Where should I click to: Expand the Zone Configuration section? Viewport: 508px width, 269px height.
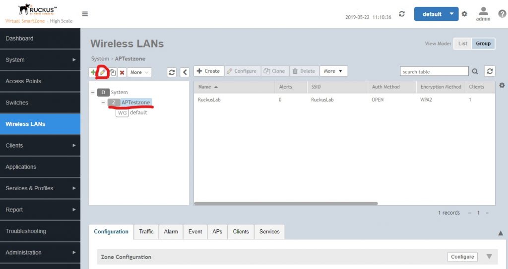pyautogui.click(x=489, y=257)
